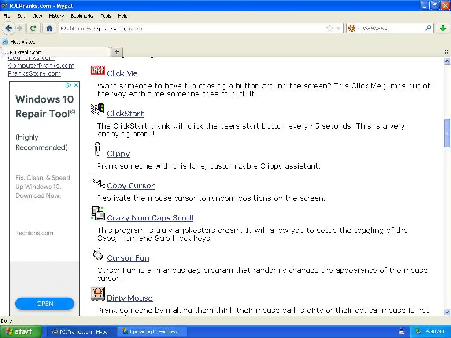Open a new tab with the plus button
Screen dimensions: 451x338
(116, 52)
